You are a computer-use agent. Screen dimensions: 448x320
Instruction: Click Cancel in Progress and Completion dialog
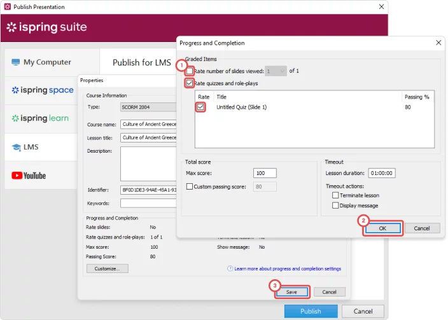(x=422, y=228)
